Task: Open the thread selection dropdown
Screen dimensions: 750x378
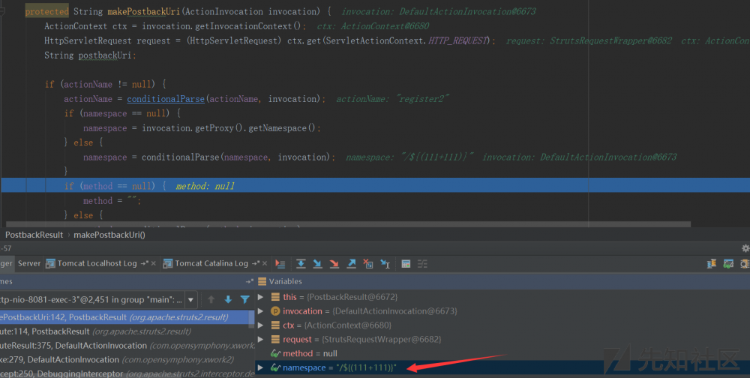Action: pos(191,299)
